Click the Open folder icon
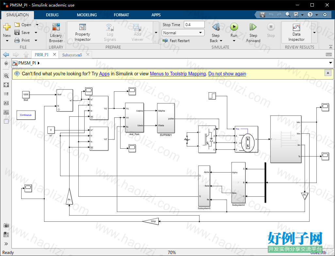This screenshot has width=335, height=256. point(17,24)
